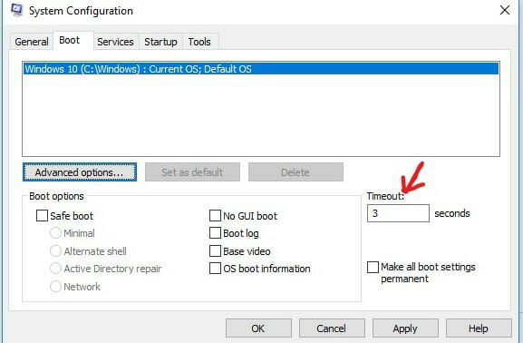
Task: Click the System Configuration title bar icon
Action: point(16,10)
